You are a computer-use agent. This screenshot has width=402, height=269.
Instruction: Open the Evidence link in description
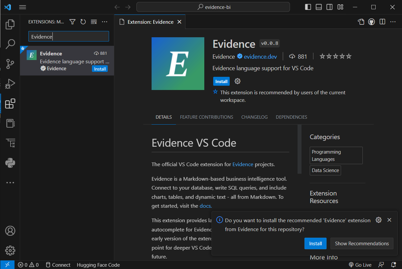coord(243,164)
